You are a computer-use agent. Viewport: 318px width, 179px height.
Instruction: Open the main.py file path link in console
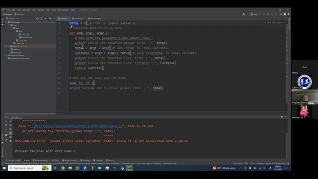click(x=76, y=126)
